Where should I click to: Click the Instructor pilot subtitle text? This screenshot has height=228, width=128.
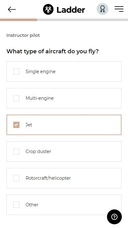coord(23,35)
